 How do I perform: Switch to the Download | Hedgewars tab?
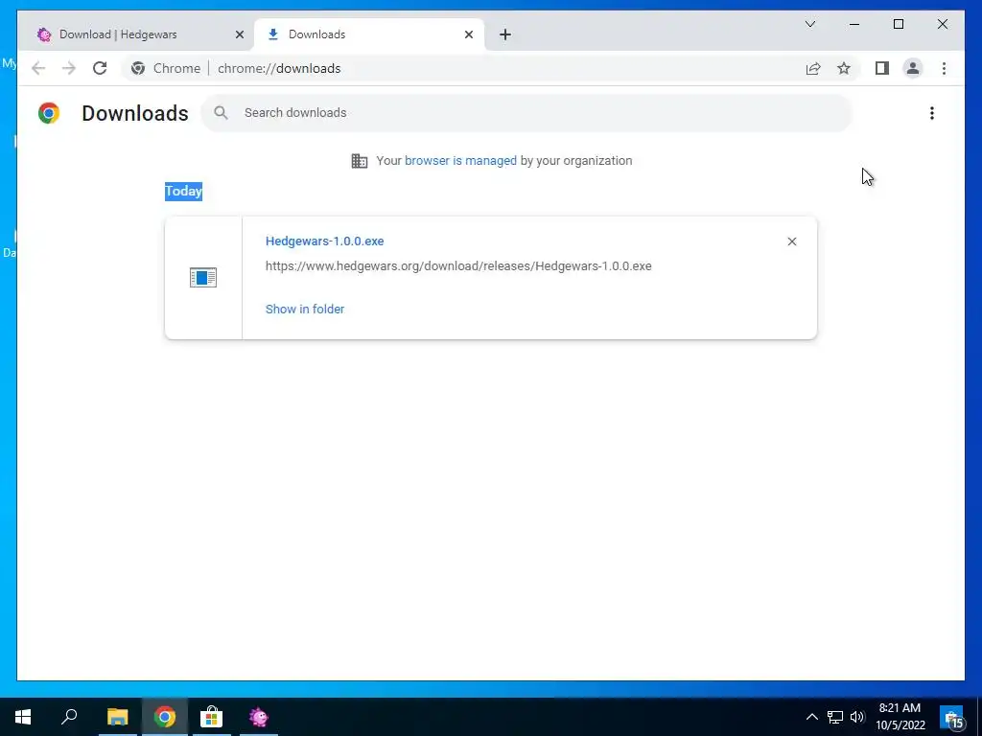[136, 34]
